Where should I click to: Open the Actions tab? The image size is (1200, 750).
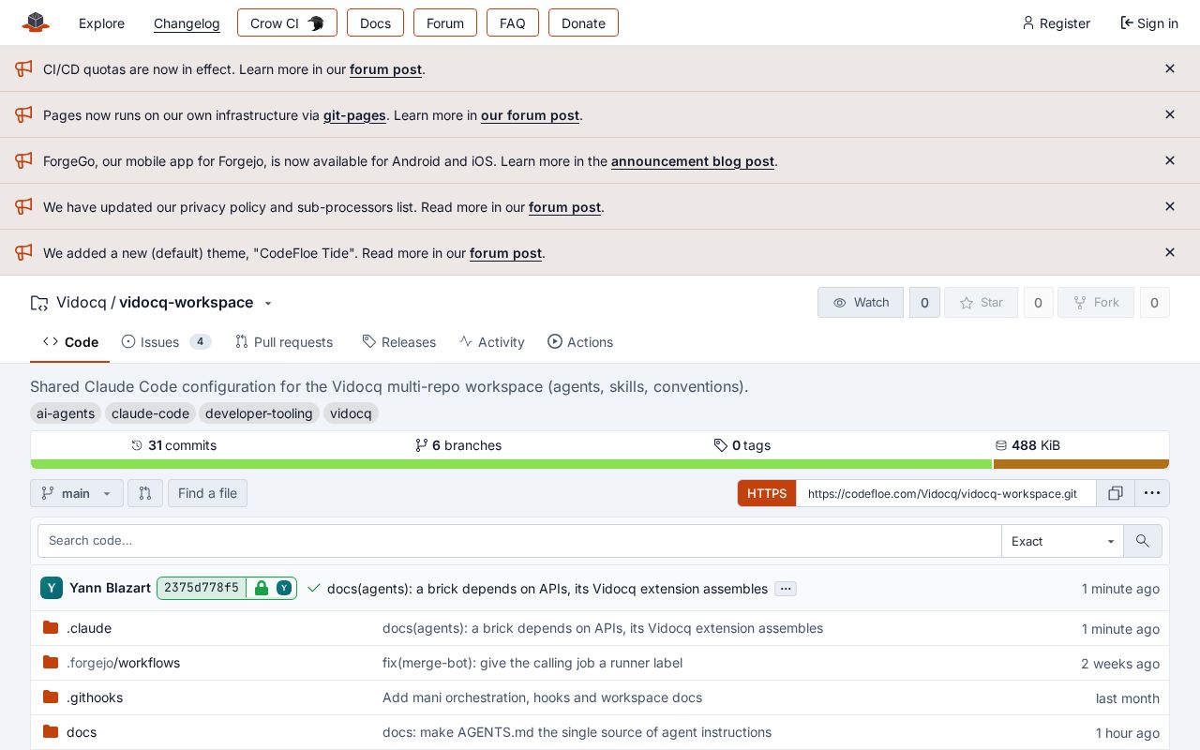click(x=580, y=342)
